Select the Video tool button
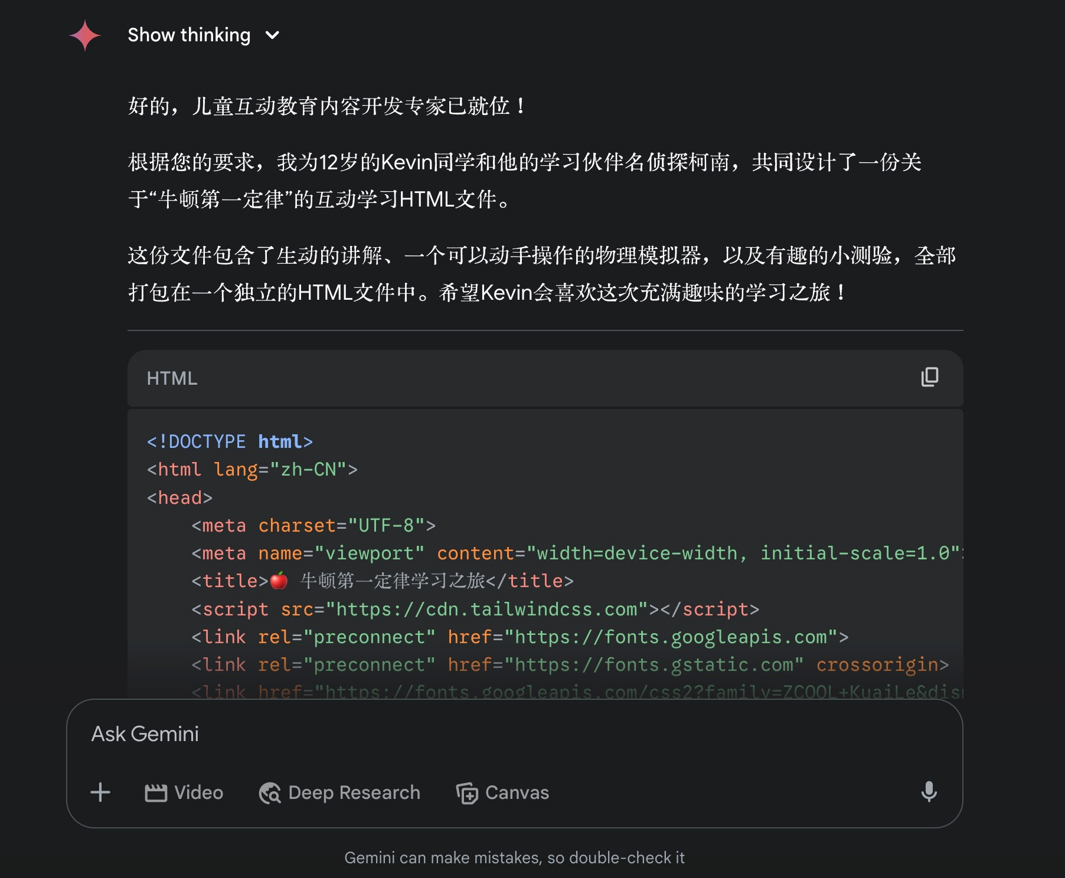 pyautogui.click(x=184, y=792)
